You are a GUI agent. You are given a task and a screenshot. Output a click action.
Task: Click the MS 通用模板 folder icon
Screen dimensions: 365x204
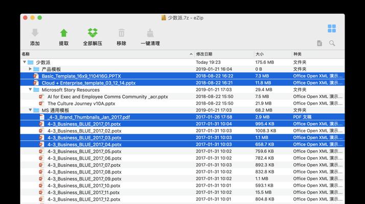[x=36, y=110]
